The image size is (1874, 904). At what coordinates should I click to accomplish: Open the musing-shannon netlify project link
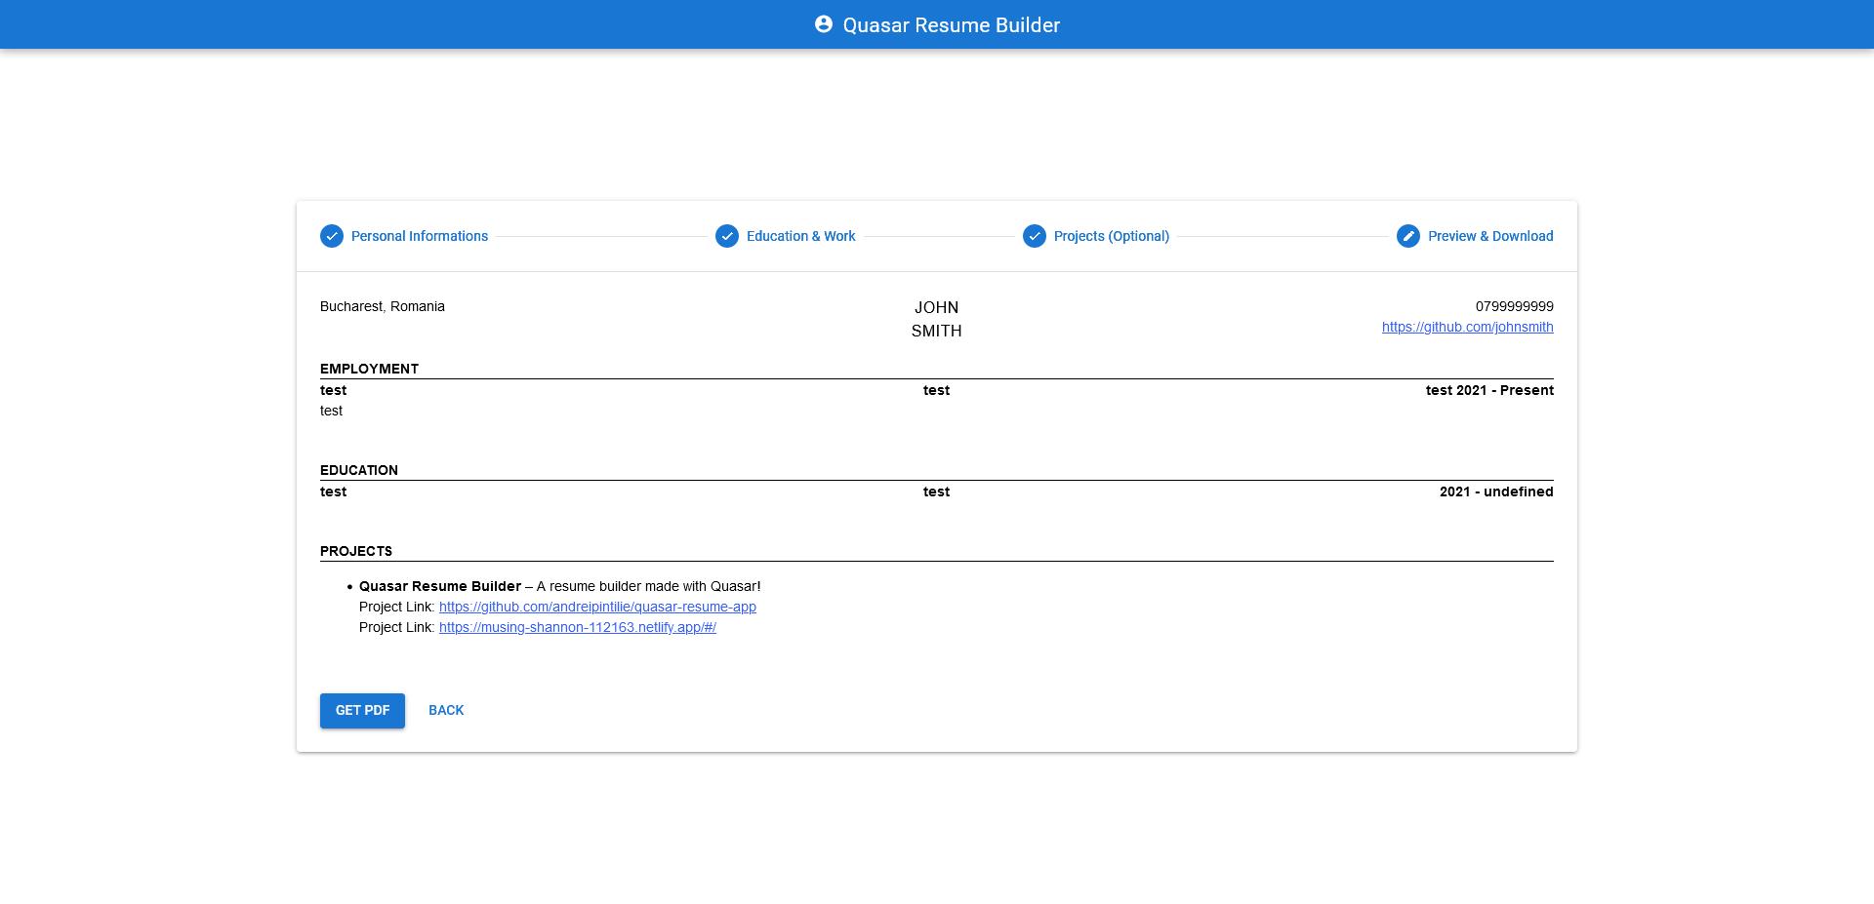tap(578, 627)
